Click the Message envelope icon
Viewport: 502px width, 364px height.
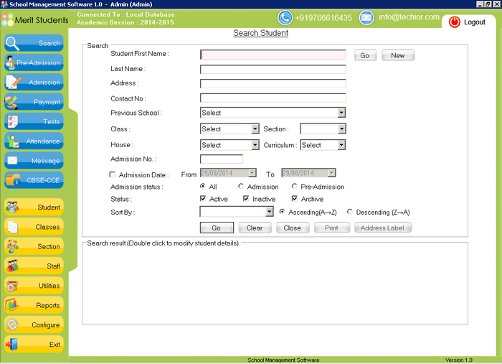coord(14,161)
